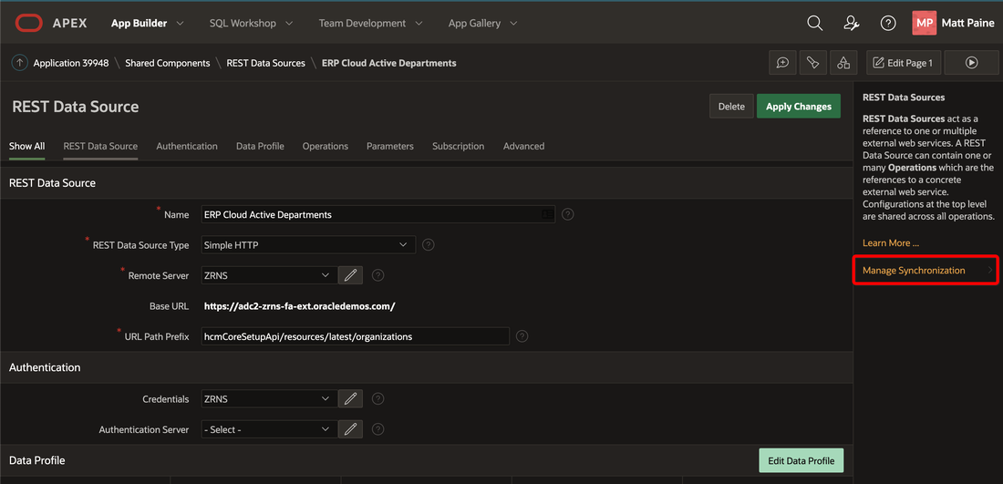Switch to the Data Profile tab
The image size is (1003, 484).
point(260,146)
